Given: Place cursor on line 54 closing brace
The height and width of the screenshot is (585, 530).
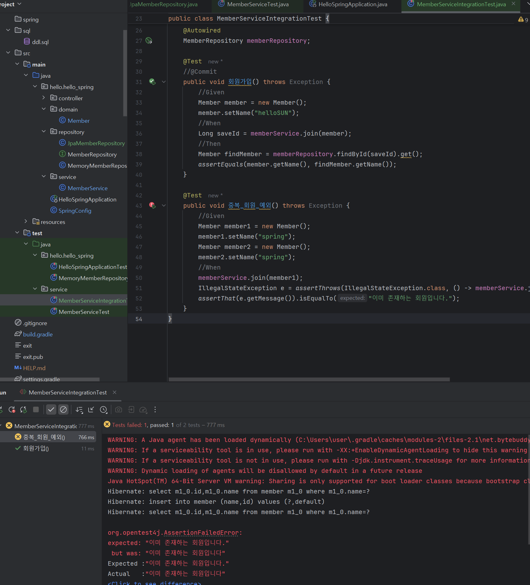Looking at the screenshot, I should click(170, 319).
